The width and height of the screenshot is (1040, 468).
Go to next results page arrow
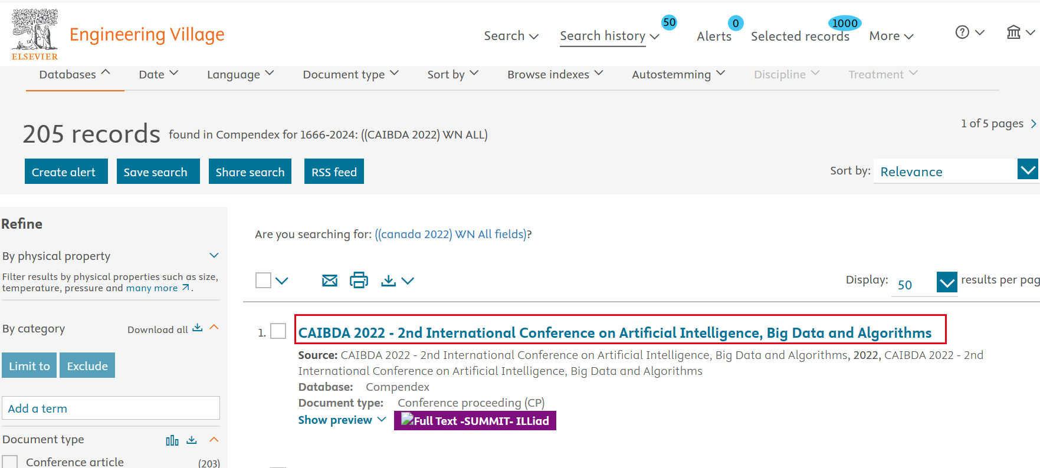pyautogui.click(x=1033, y=124)
